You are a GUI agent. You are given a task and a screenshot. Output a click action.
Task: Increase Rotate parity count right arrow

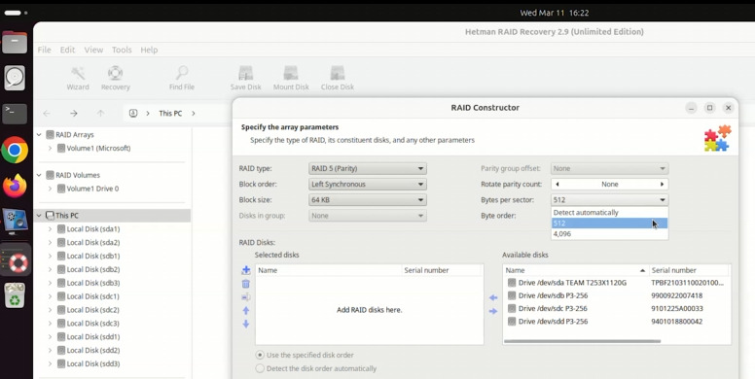pos(662,185)
